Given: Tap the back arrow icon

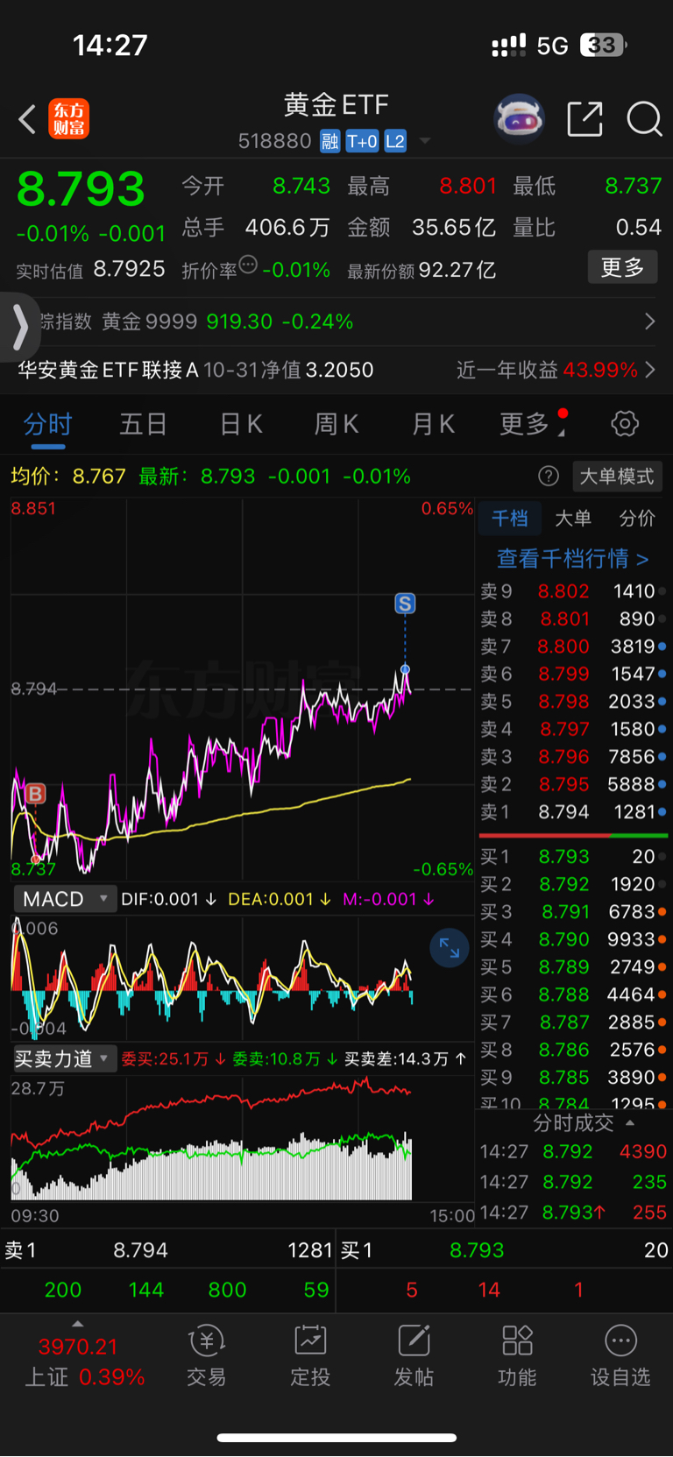Looking at the screenshot, I should [27, 119].
